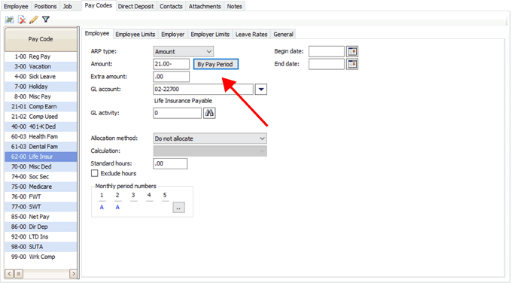Select the 7-00 Holiday row
This screenshot has height=283, width=511.
[41, 87]
